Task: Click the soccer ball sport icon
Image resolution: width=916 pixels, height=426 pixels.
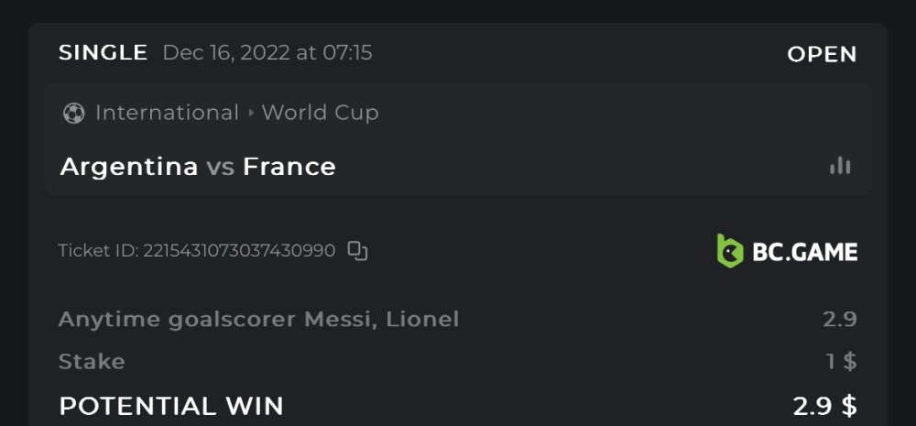Action: [x=73, y=113]
